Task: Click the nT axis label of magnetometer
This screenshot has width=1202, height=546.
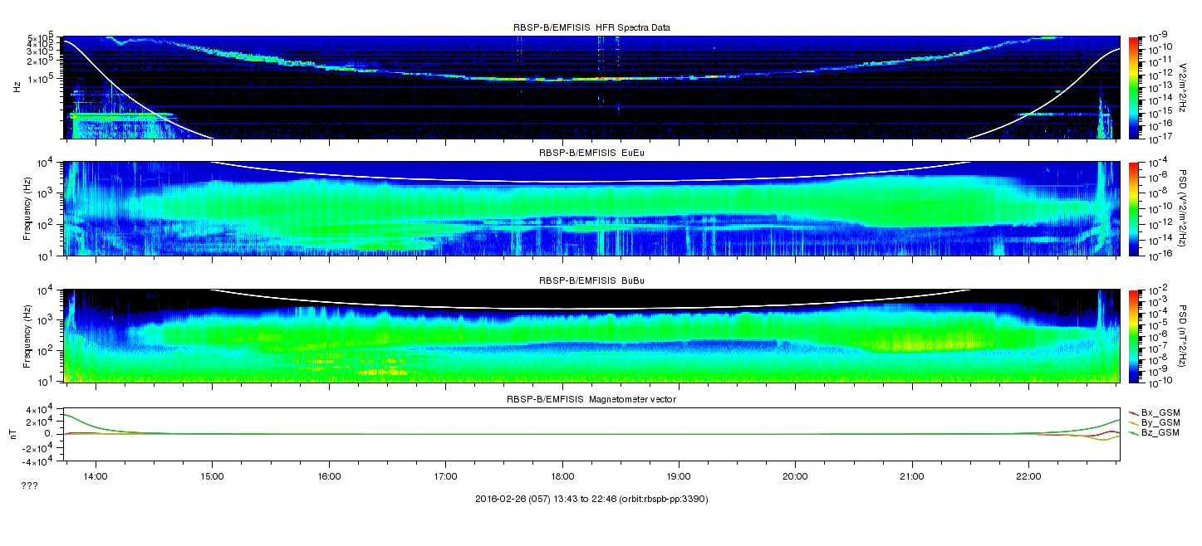Action: [15, 434]
